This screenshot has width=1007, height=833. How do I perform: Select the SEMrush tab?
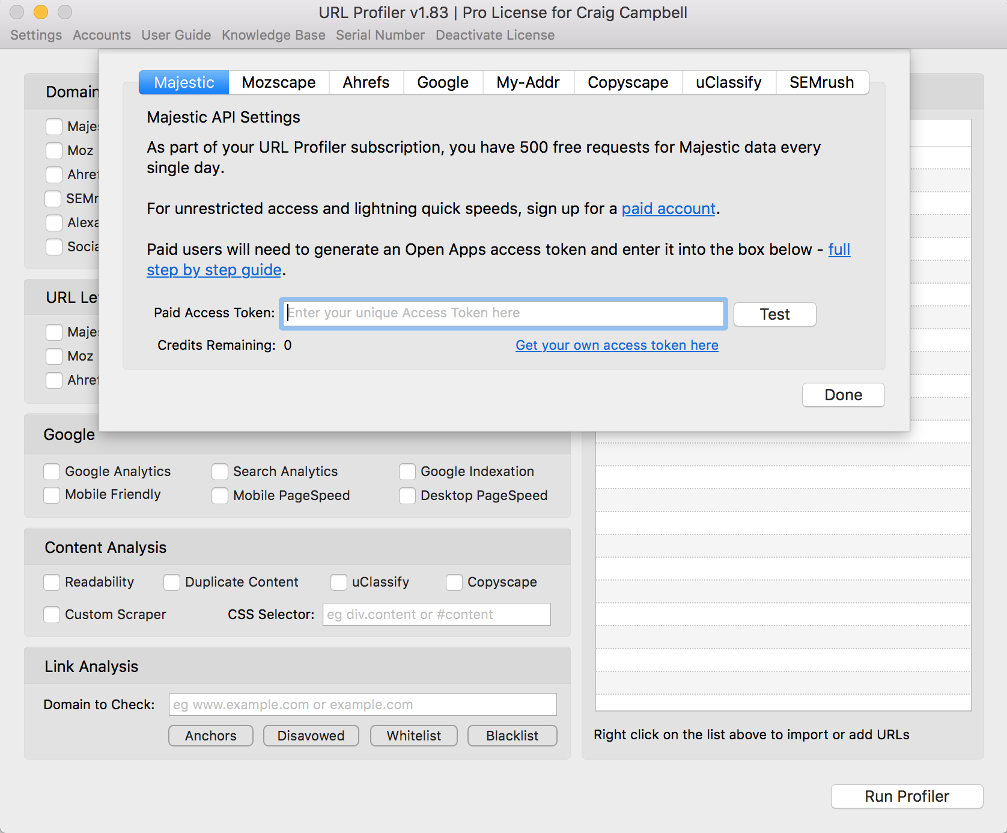coord(821,82)
